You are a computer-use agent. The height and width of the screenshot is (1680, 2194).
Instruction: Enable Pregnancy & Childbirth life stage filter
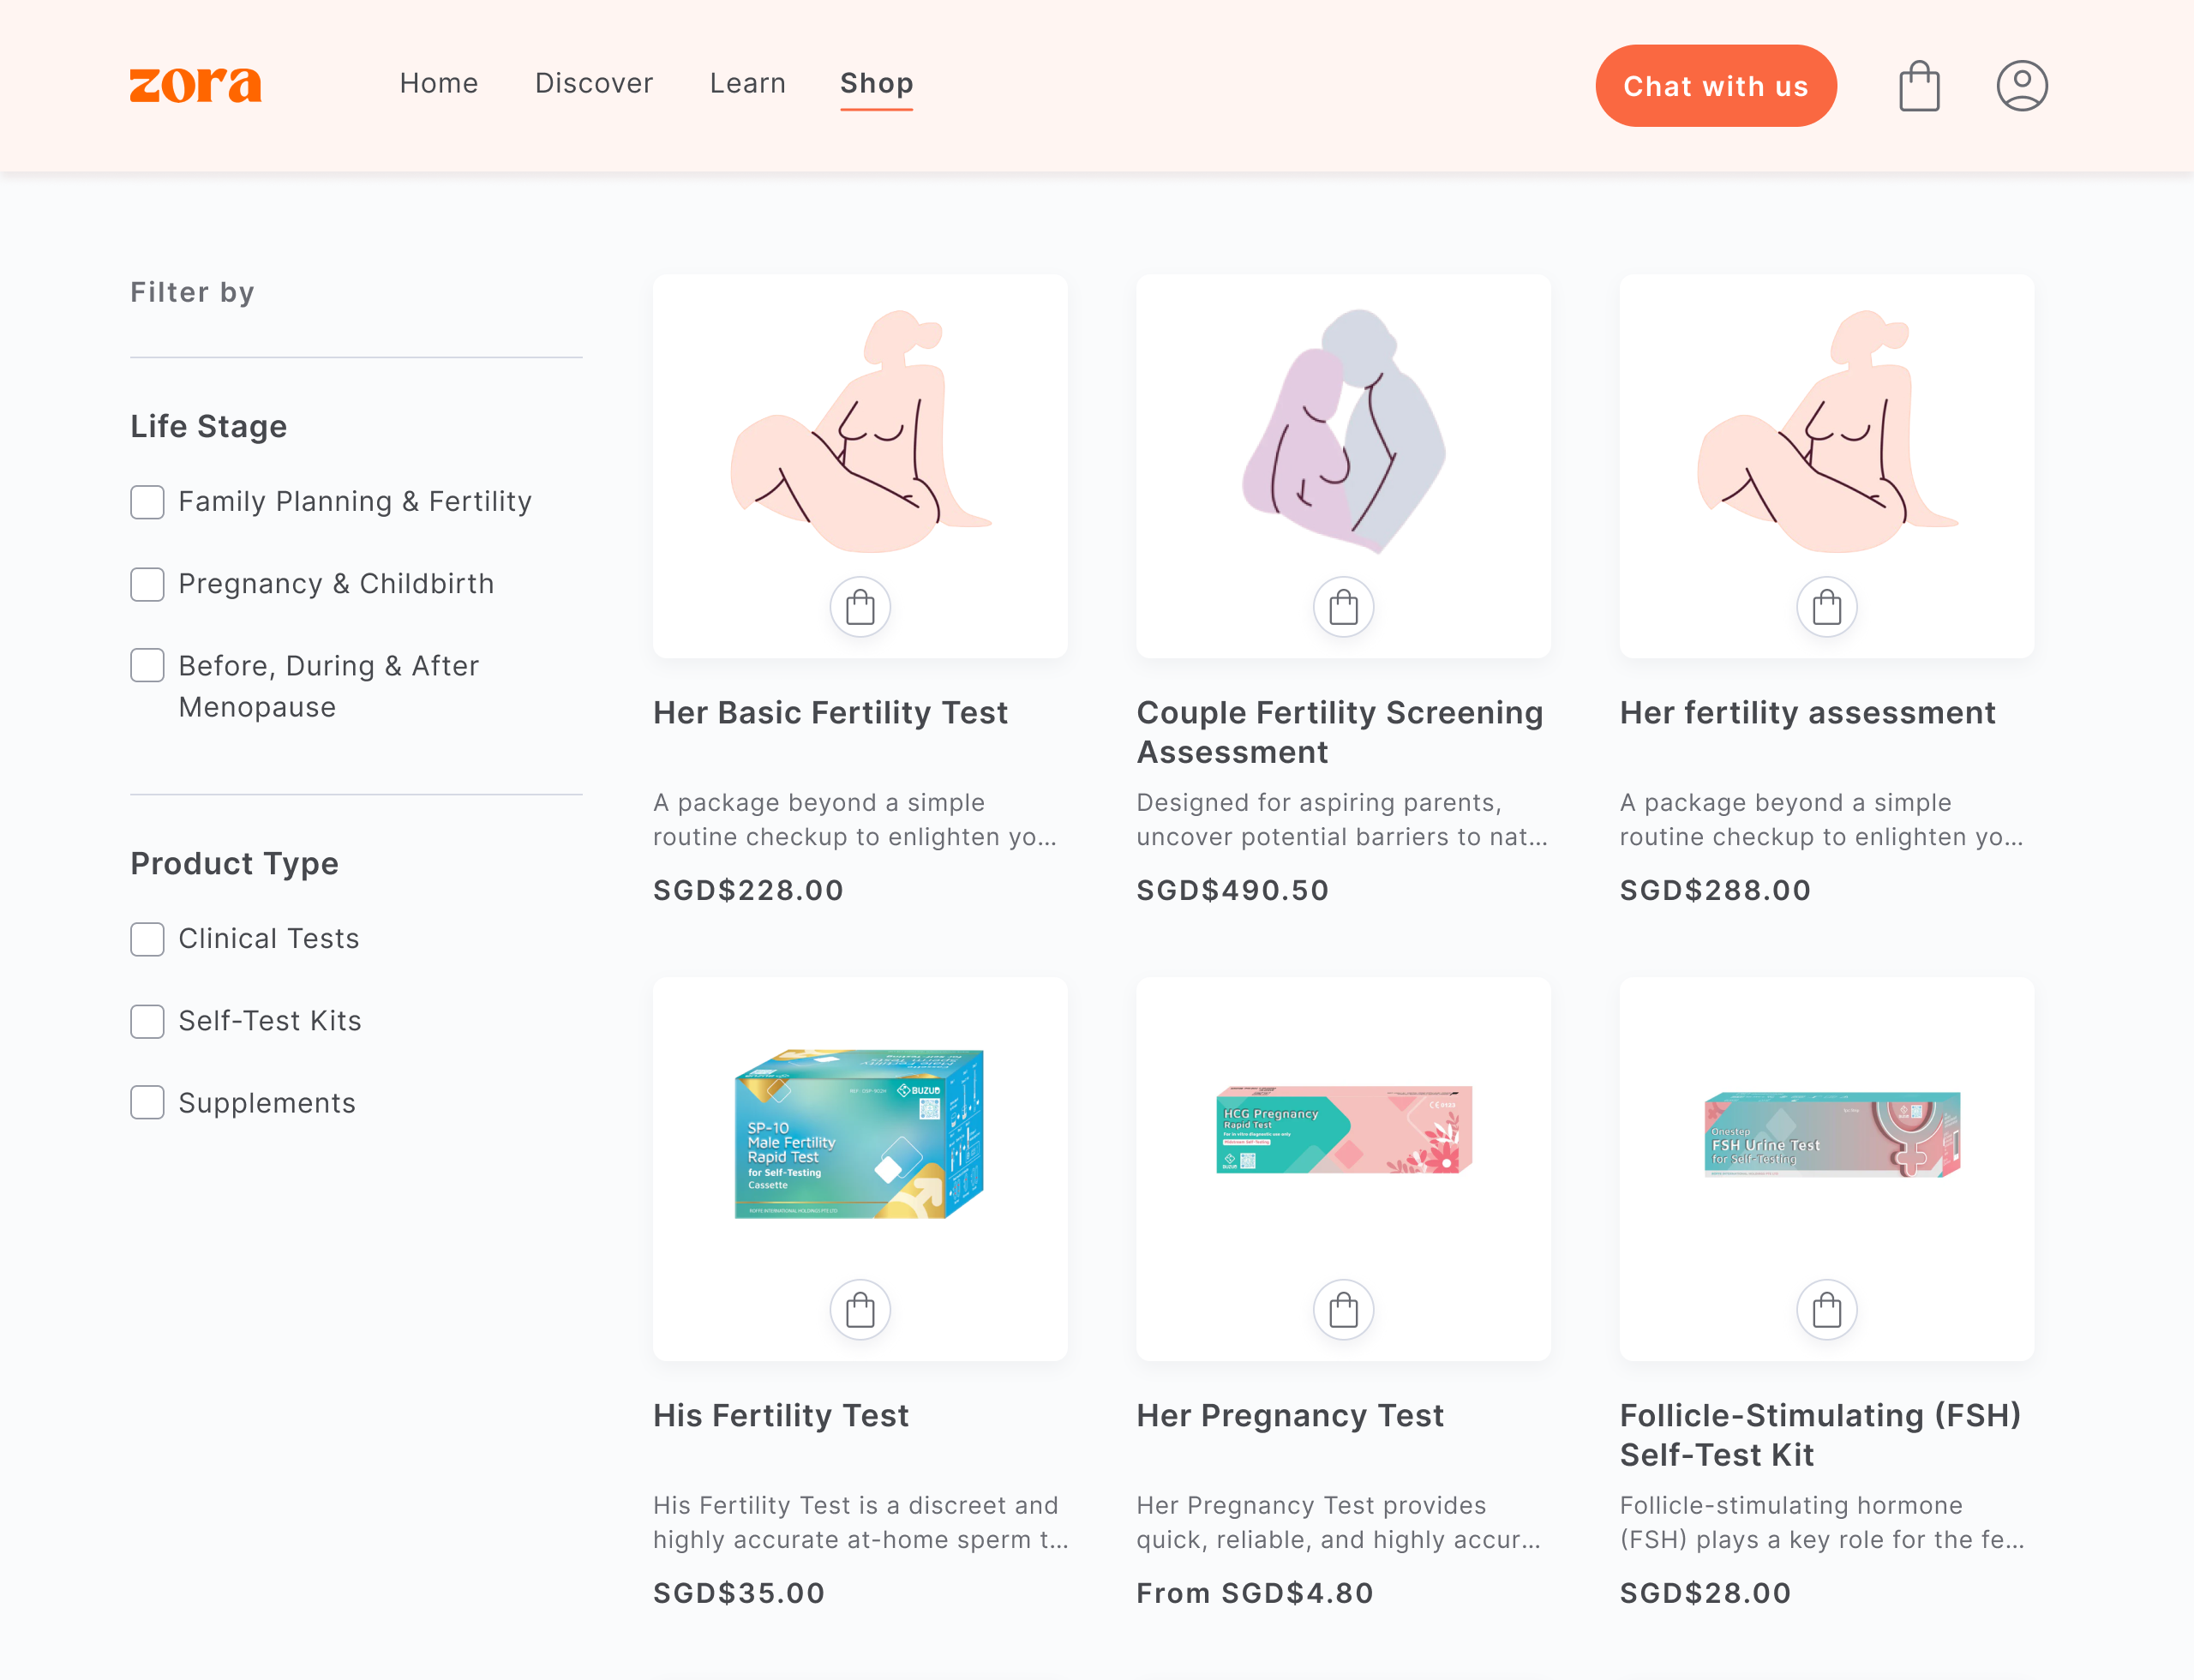click(147, 584)
